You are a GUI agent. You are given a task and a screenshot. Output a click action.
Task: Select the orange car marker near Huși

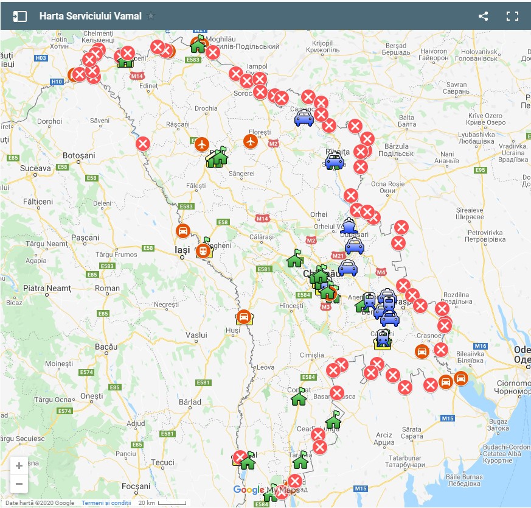tap(244, 317)
